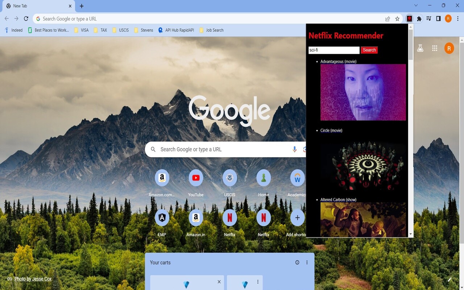Open the Altered Carbon show thumbnail
Viewport: 464px width, 290px height.
pyautogui.click(x=362, y=219)
